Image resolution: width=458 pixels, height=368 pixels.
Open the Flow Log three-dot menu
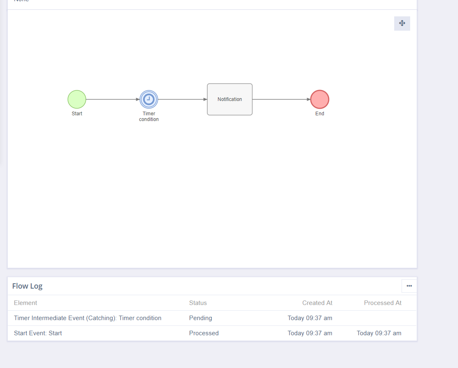coord(409,286)
